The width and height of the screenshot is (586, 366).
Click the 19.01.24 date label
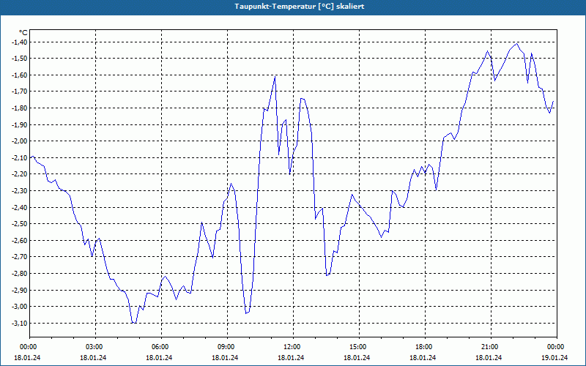point(555,357)
